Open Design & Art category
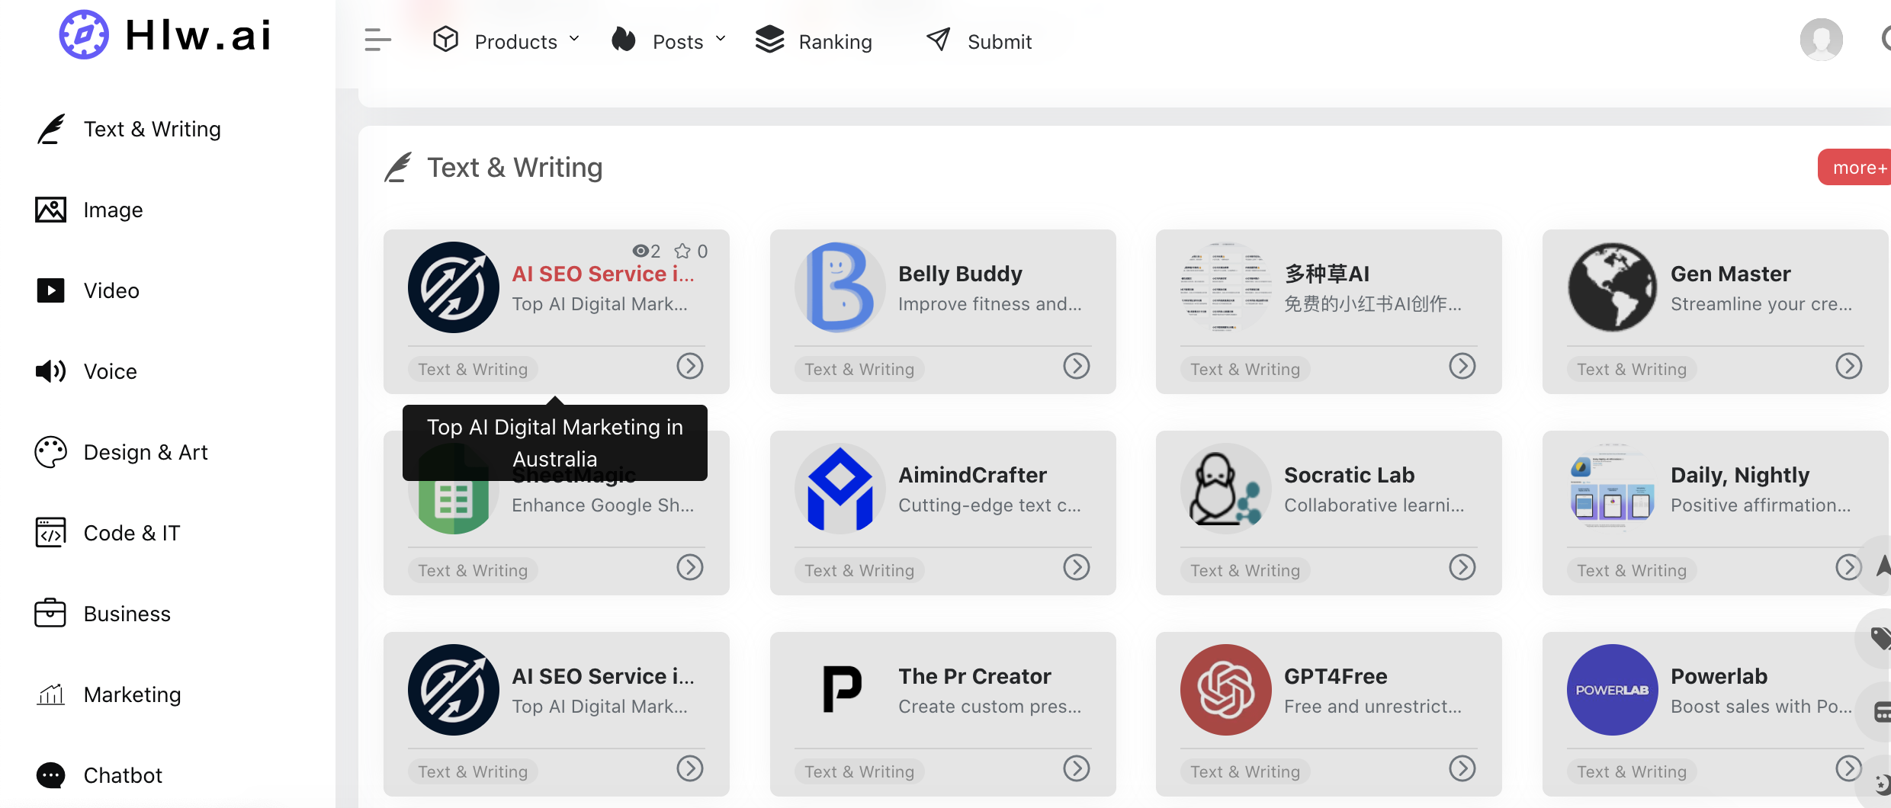Viewport: 1891px width, 808px height. [146, 453]
